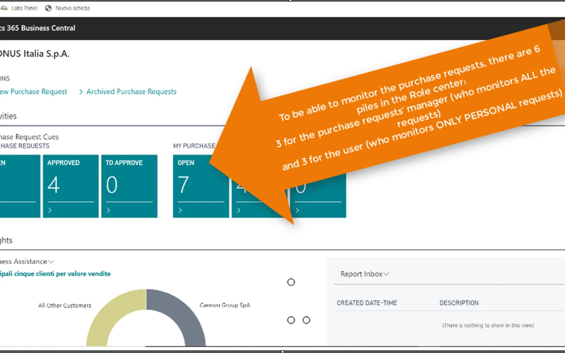This screenshot has height=353, width=565.
Task: Click the 'There is nothing to show' message
Action: [x=488, y=325]
